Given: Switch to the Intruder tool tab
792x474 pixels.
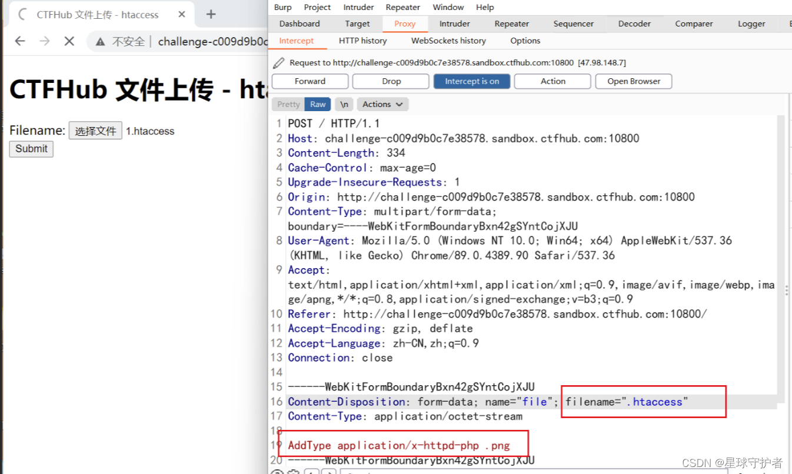Looking at the screenshot, I should click(x=454, y=24).
